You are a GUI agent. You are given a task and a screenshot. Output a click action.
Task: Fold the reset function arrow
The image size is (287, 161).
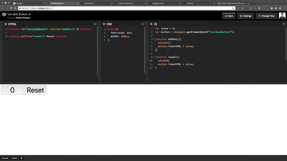154,57
